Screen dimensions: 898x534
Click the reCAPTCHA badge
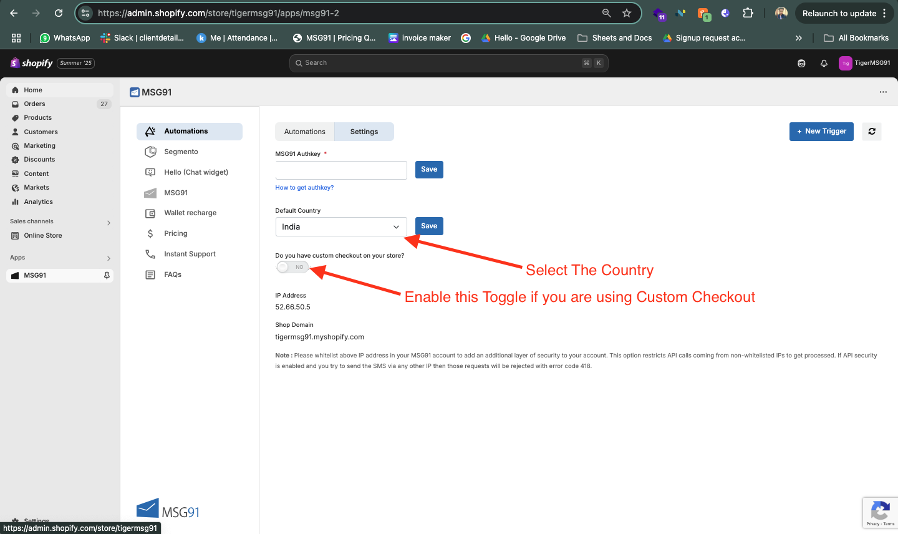[880, 513]
